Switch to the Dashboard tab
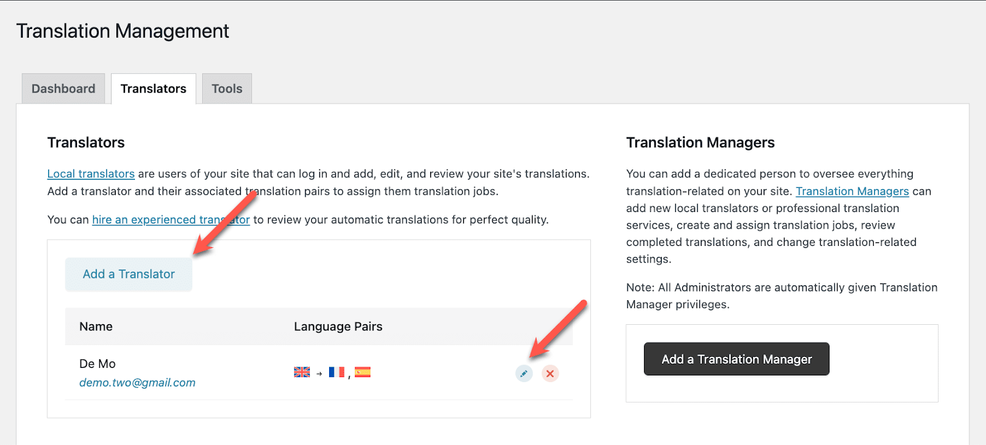Viewport: 986px width, 445px height. pyautogui.click(x=63, y=89)
